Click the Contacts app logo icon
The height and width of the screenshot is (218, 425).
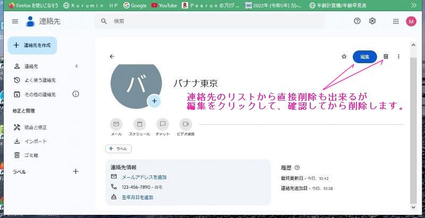(30, 21)
